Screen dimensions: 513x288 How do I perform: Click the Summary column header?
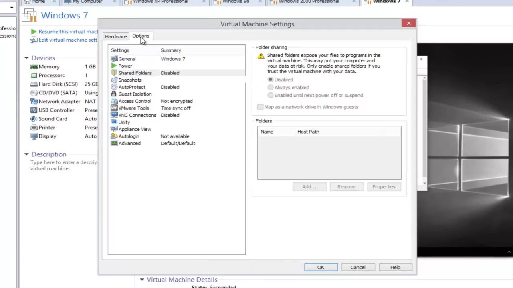tap(171, 50)
